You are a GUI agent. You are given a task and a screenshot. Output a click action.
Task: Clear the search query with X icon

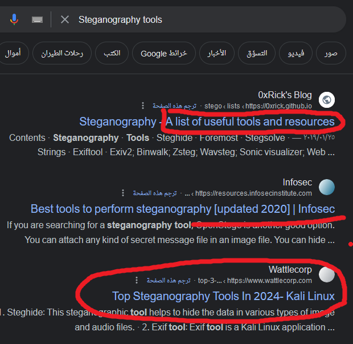tap(65, 19)
